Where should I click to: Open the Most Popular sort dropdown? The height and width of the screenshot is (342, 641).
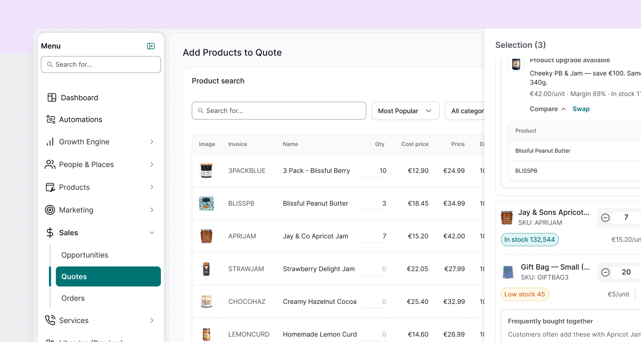pos(405,111)
